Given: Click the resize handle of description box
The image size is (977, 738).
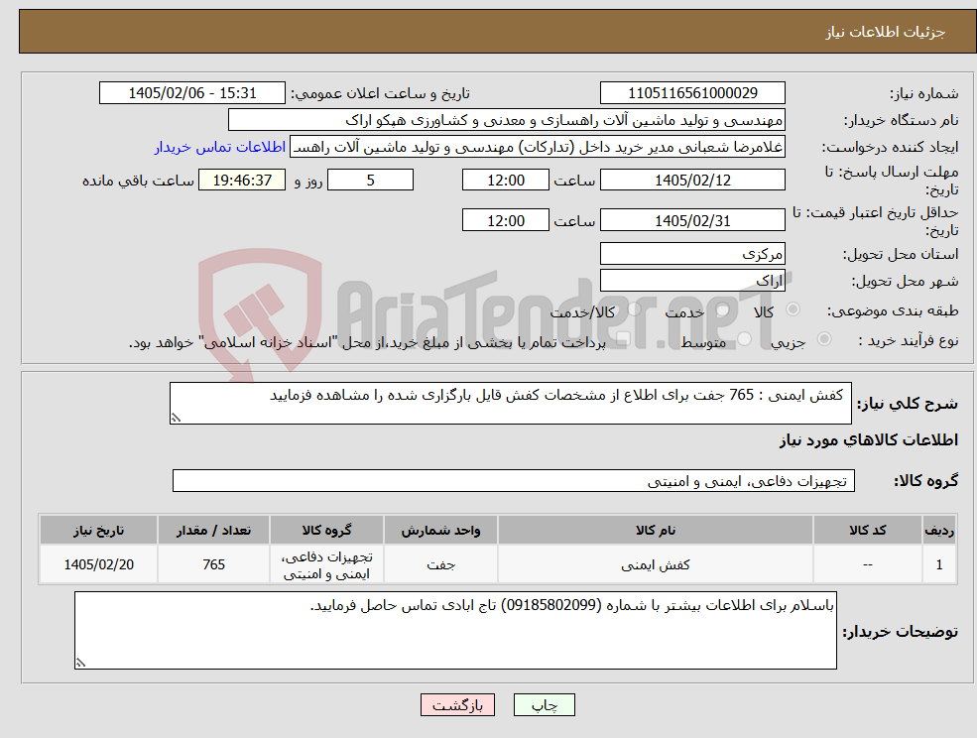Looking at the screenshot, I should (176, 419).
